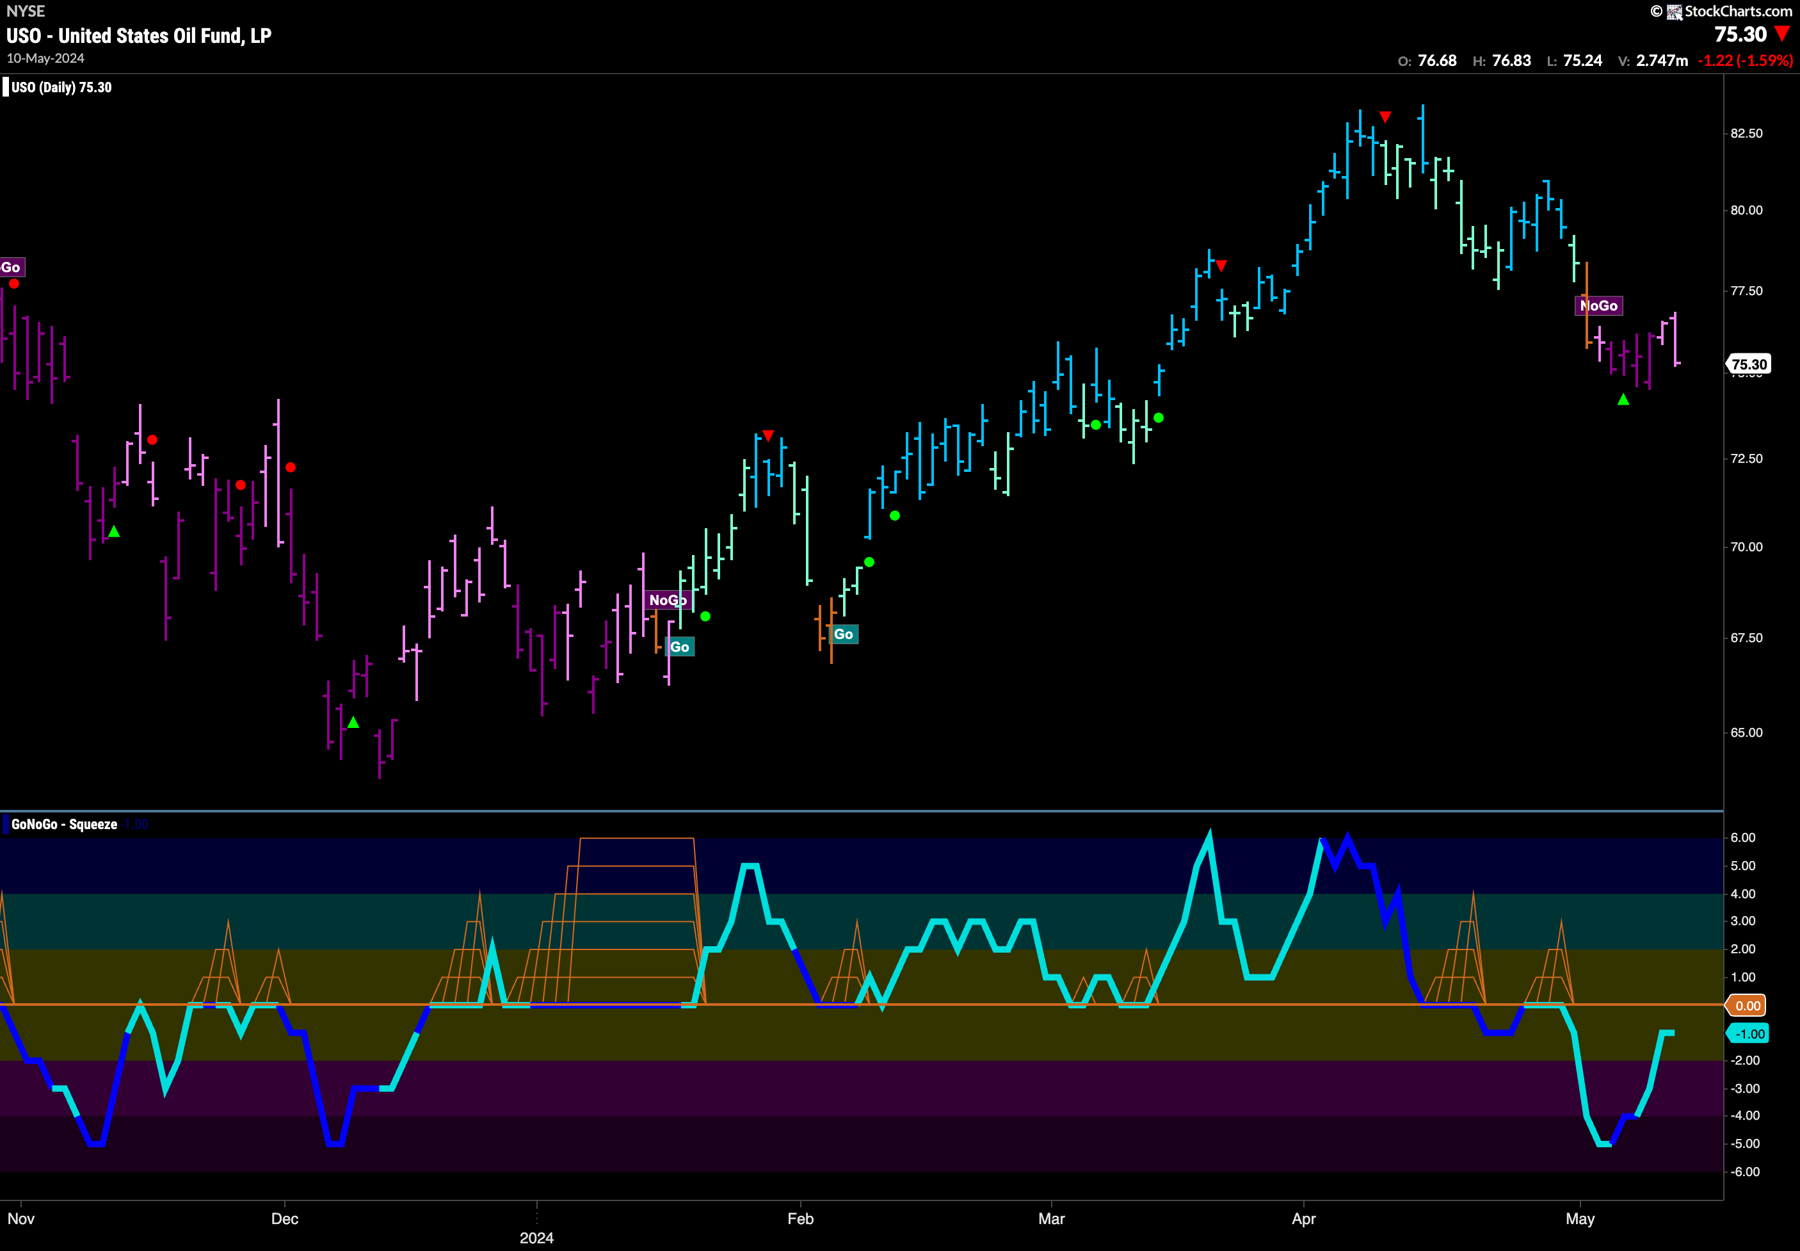Click the teal Go label in mid-January
The height and width of the screenshot is (1251, 1800).
tap(679, 647)
